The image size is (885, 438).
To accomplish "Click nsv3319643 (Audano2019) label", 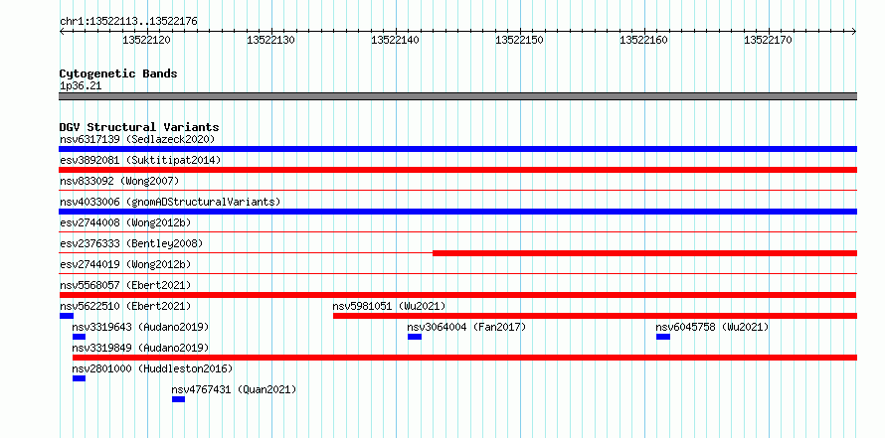I will point(140,327).
